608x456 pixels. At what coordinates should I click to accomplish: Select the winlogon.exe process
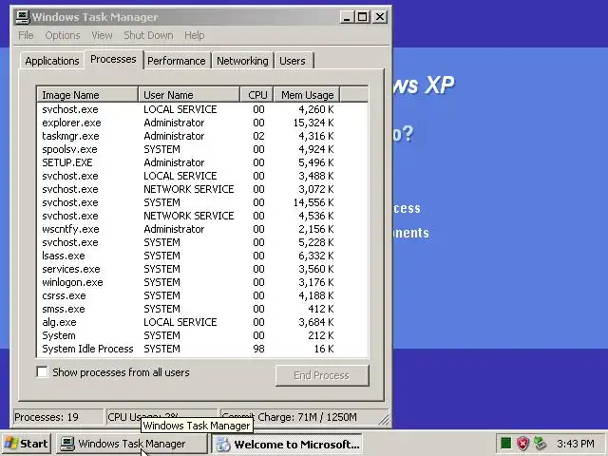click(202, 282)
